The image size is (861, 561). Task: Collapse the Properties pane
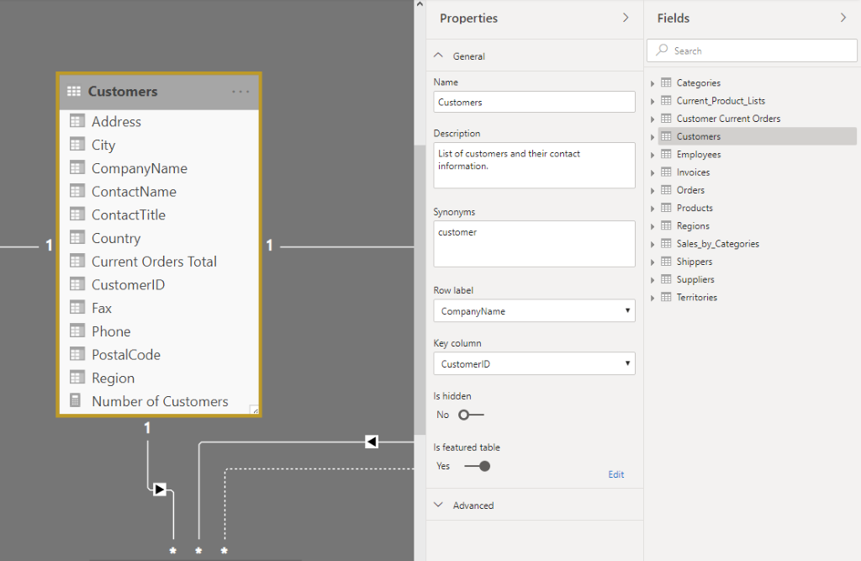click(x=625, y=18)
